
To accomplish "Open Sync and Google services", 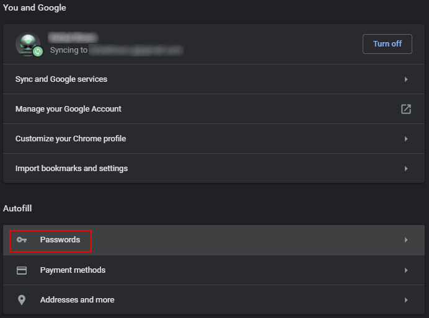I will [x=214, y=79].
